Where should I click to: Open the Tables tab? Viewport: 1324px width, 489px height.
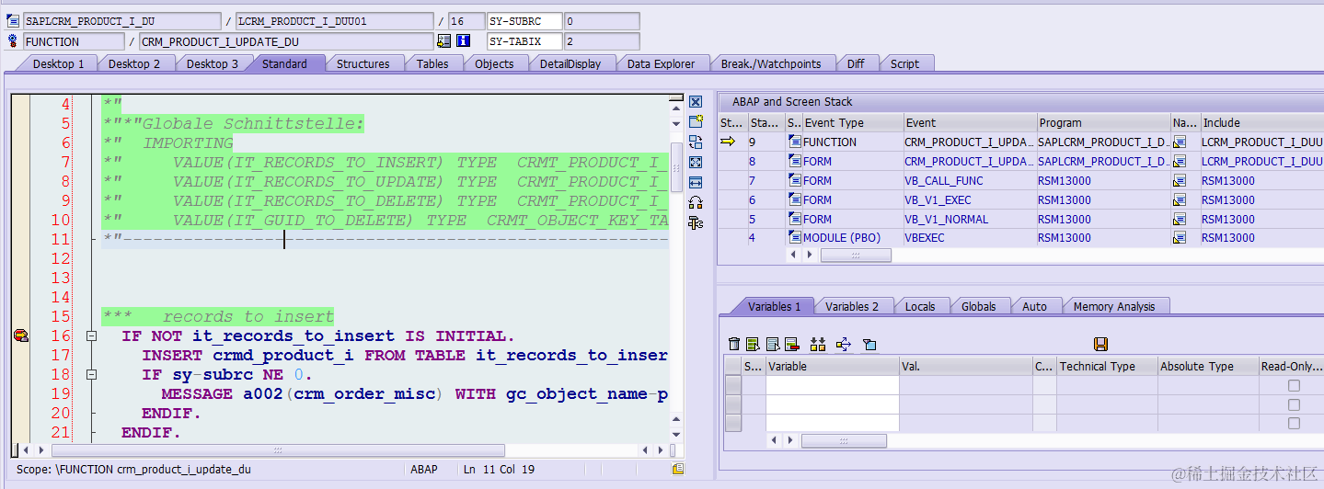432,63
